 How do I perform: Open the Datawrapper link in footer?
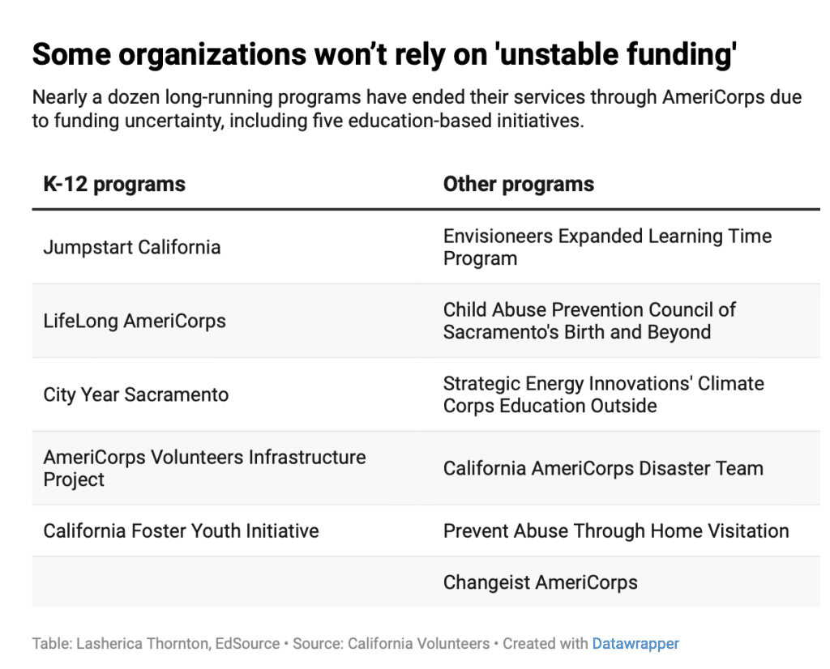click(635, 644)
